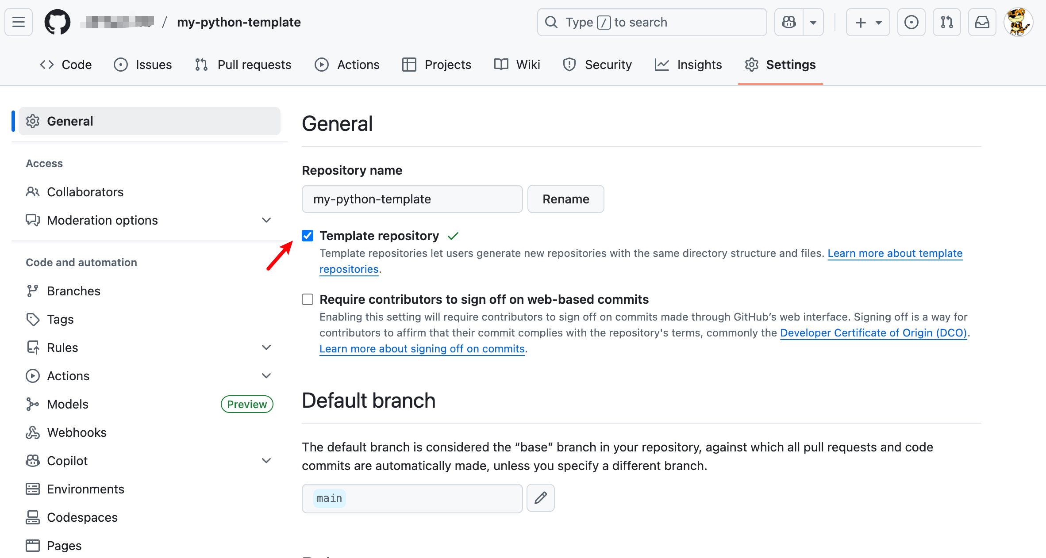Open the Copilot dropdown arrow in header

813,22
